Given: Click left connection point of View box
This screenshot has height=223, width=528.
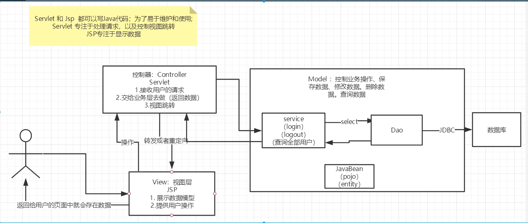Looking at the screenshot, I should coord(129,194).
